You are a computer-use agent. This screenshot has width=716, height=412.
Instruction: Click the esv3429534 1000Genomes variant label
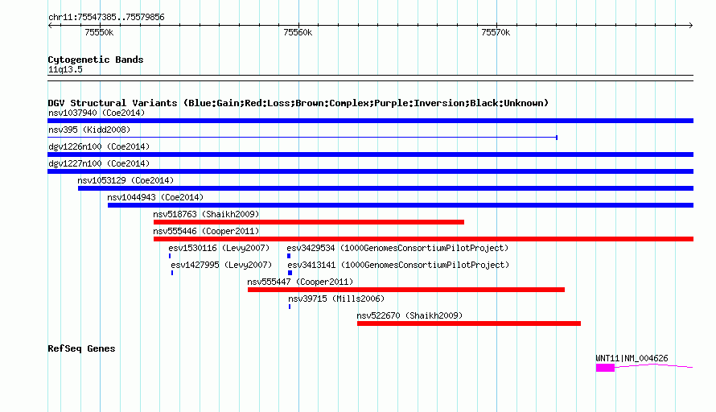(x=397, y=248)
